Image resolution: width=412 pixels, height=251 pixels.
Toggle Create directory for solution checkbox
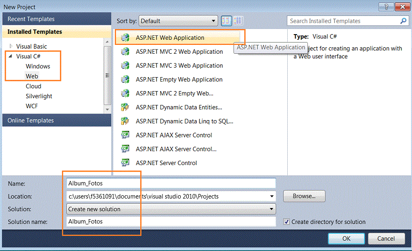coord(286,222)
